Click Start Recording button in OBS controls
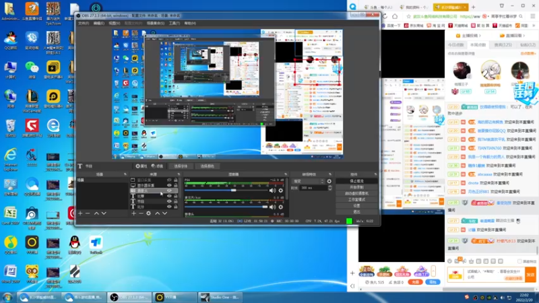Image resolution: width=539 pixels, height=303 pixels. [356, 187]
